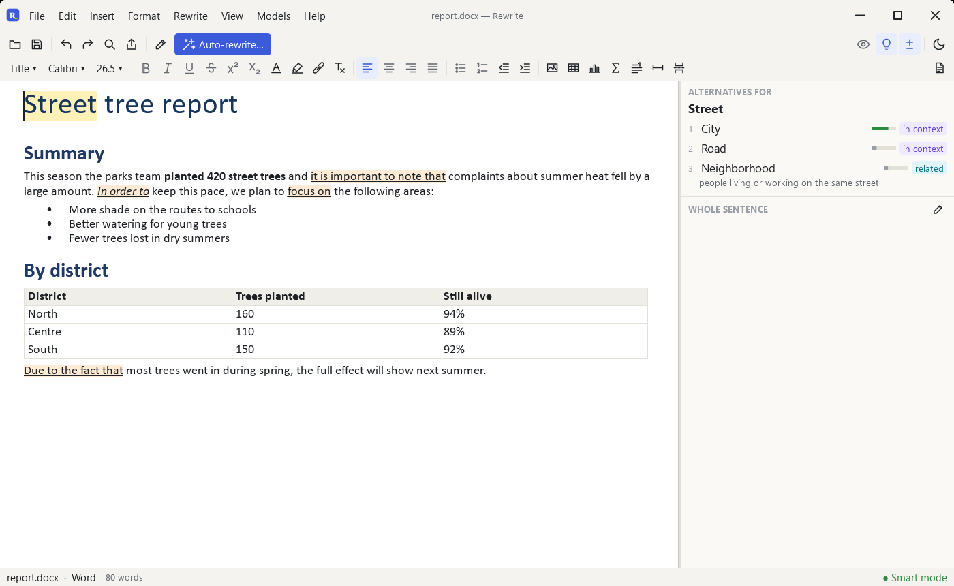Viewport: 954px width, 586px height.
Task: Toggle italic formatting
Action: pos(168,68)
